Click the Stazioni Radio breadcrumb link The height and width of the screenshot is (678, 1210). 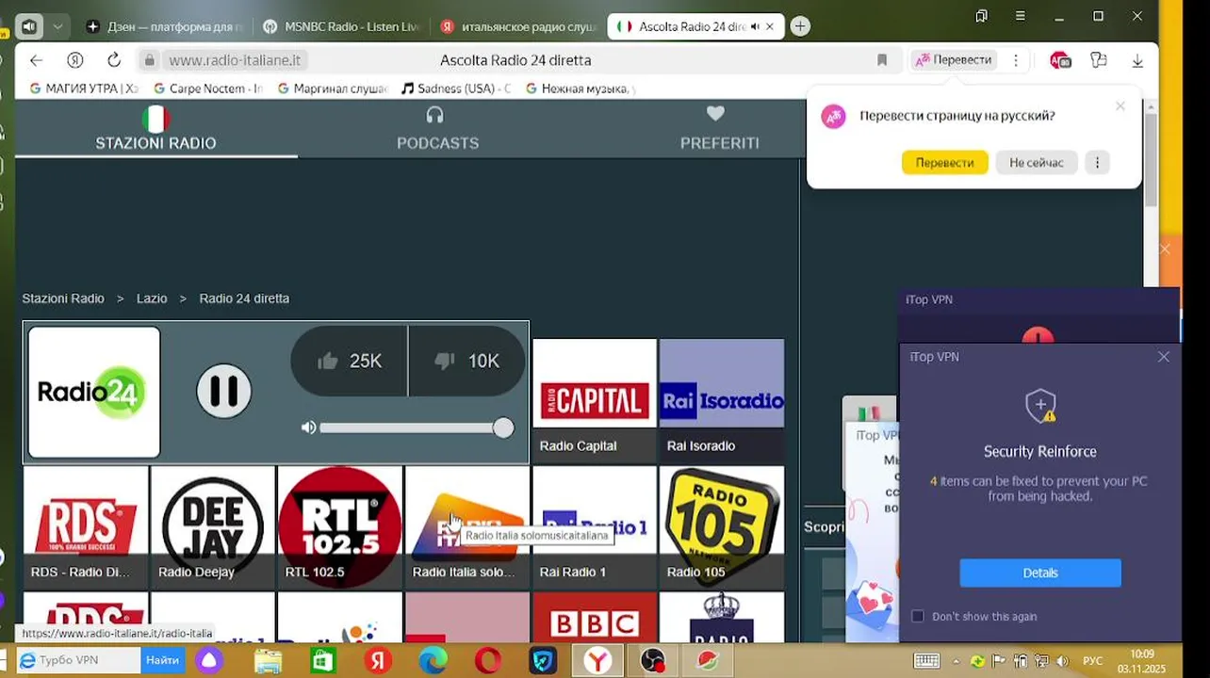pyautogui.click(x=63, y=299)
